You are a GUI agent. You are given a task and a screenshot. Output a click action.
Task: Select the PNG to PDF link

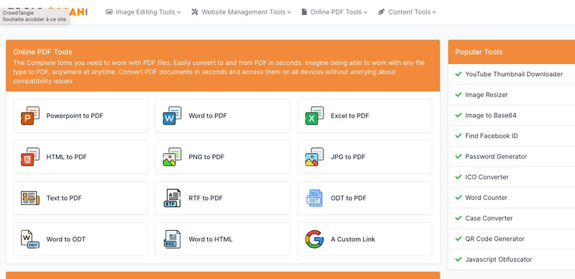coord(206,157)
